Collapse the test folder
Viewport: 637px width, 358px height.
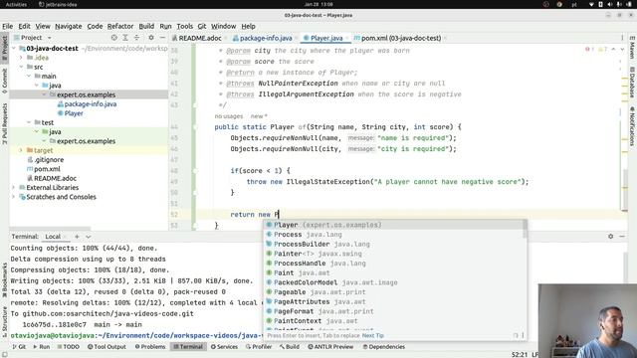[x=29, y=122]
